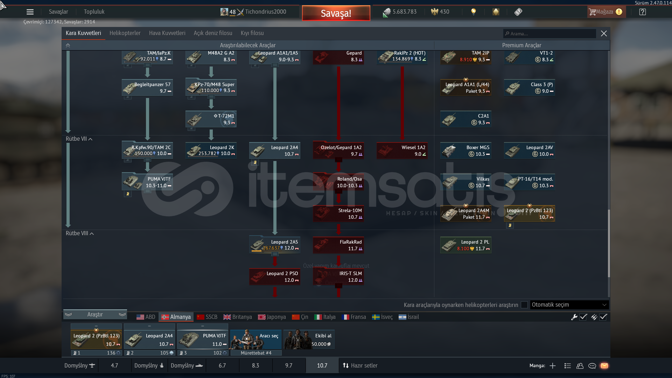Click the red Savaşa! battle button
Screen dimensions: 672x378
pyautogui.click(x=336, y=13)
